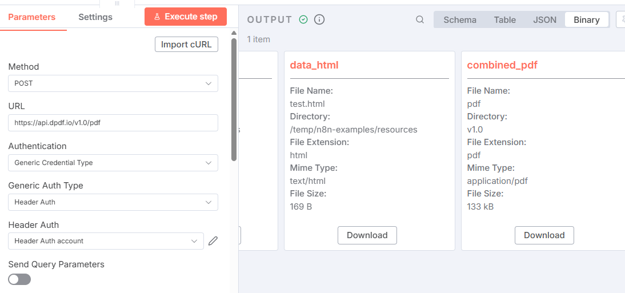The height and width of the screenshot is (293, 625).
Task: Click the pencil icon beside Header Auth account
Action: point(213,241)
